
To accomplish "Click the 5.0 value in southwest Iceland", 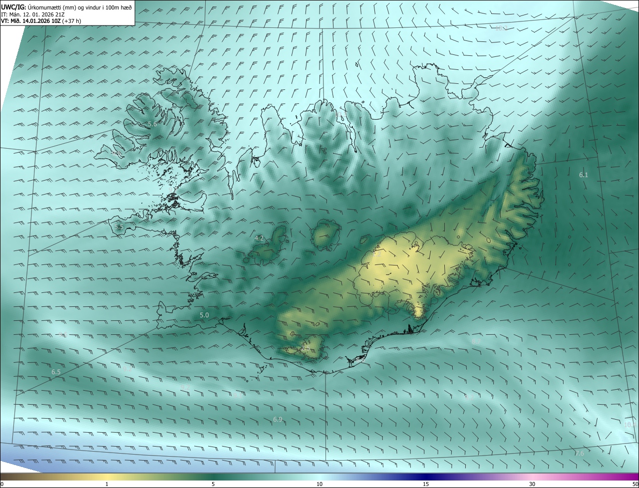I will tap(204, 315).
